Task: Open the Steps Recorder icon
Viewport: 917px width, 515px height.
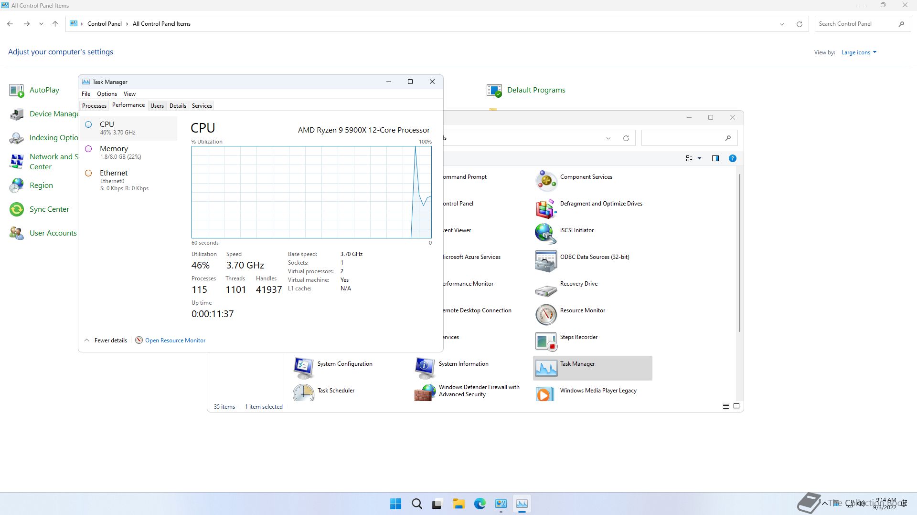Action: click(546, 341)
